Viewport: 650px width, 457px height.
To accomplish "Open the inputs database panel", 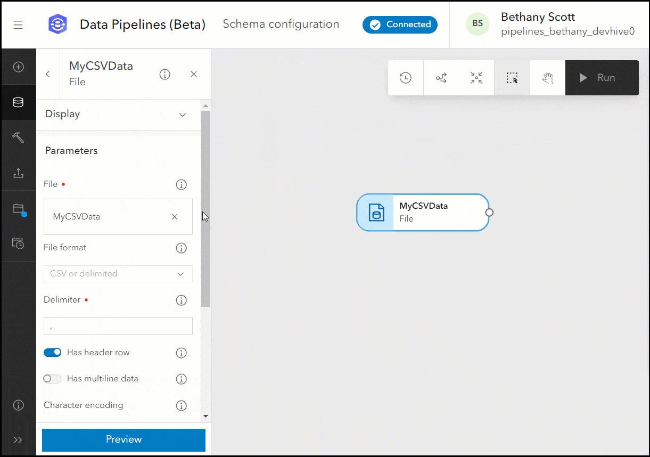I will coord(19,102).
